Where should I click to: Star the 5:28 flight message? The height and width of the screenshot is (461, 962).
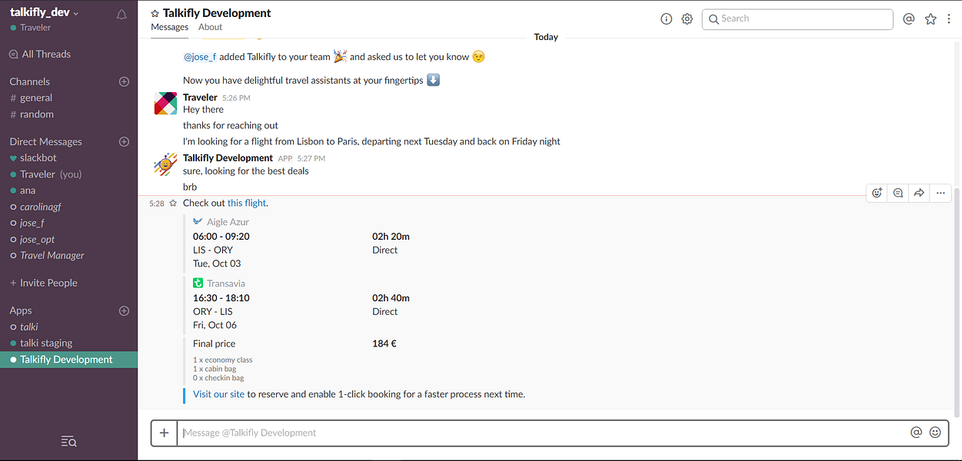tap(173, 204)
